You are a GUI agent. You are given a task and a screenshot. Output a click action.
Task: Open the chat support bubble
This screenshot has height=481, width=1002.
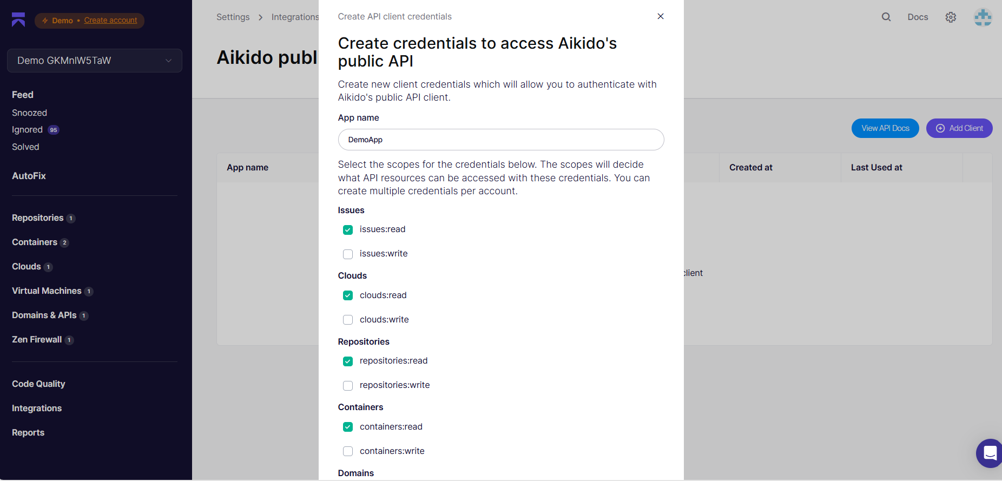pyautogui.click(x=990, y=453)
